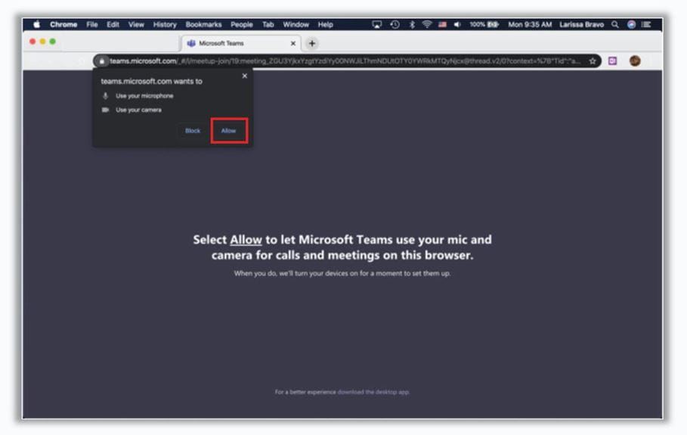This screenshot has width=687, height=435.
Task: Open the People menu
Action: pos(241,24)
